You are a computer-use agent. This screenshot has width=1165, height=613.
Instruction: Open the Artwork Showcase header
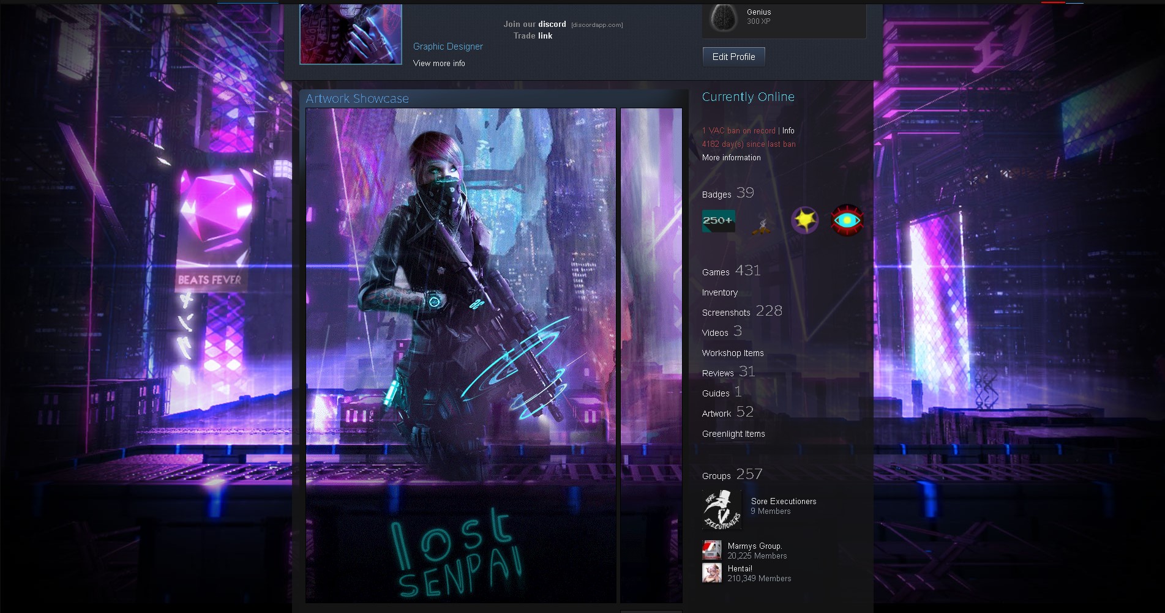(x=358, y=98)
